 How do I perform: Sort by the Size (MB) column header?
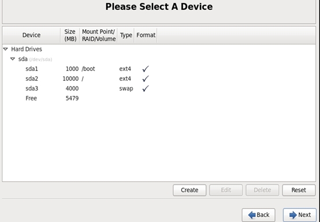[70, 35]
